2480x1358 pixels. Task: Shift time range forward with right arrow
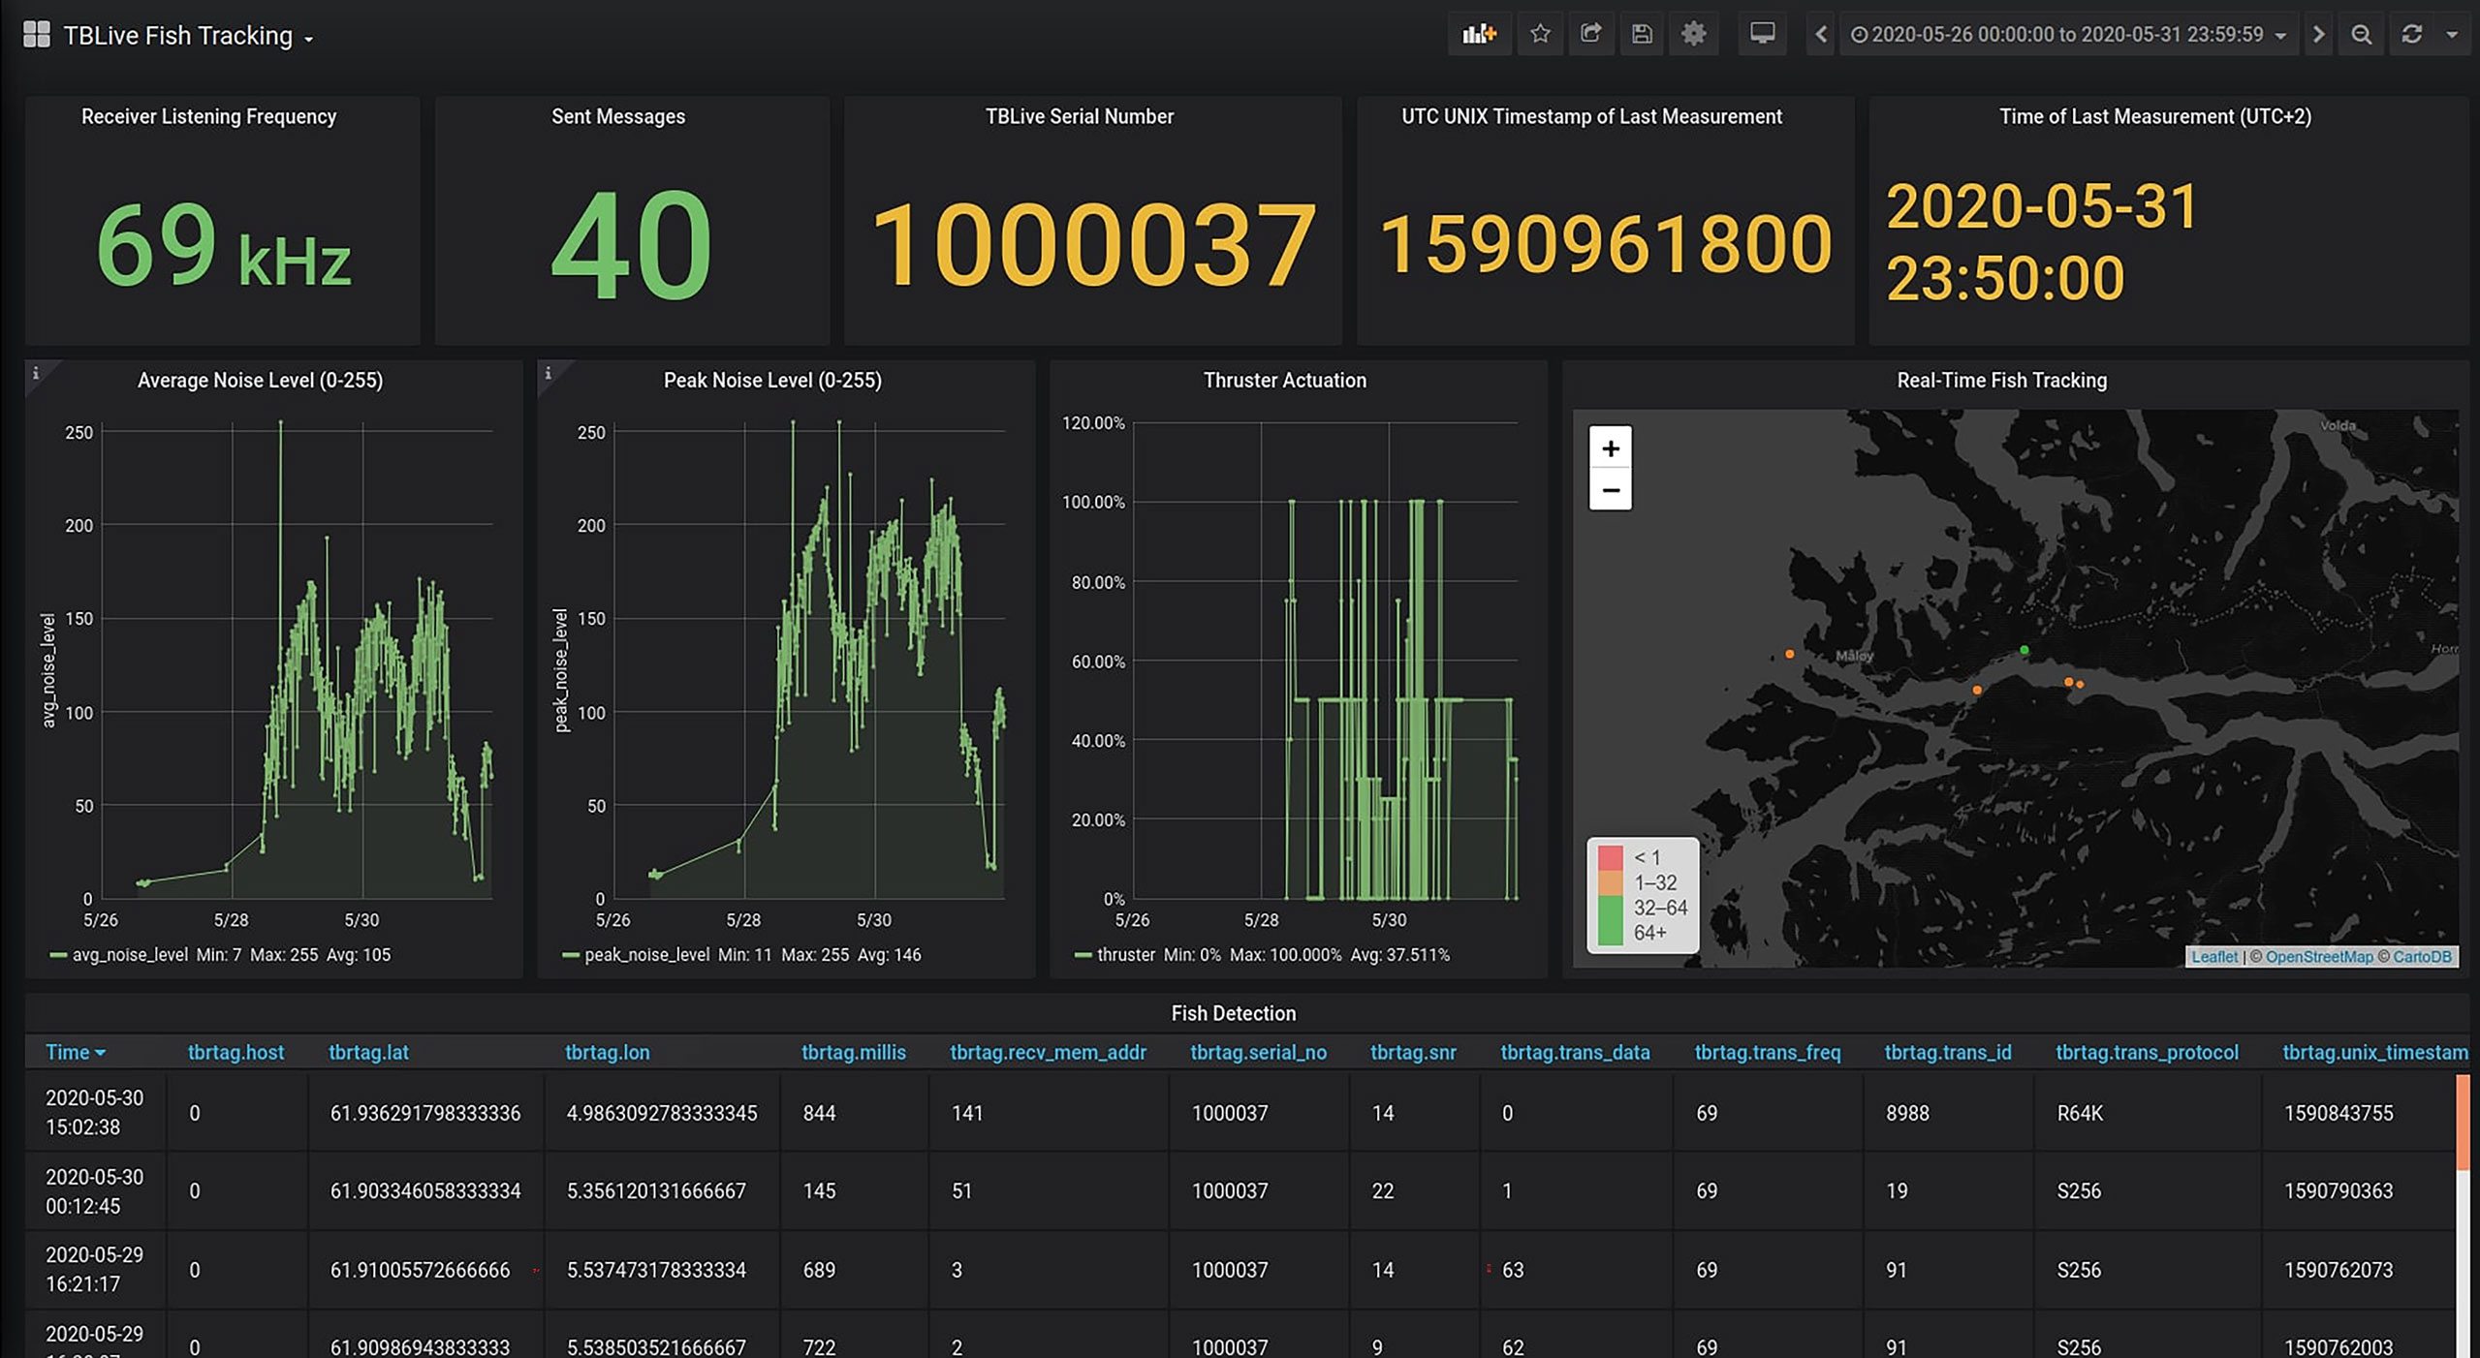click(2318, 34)
